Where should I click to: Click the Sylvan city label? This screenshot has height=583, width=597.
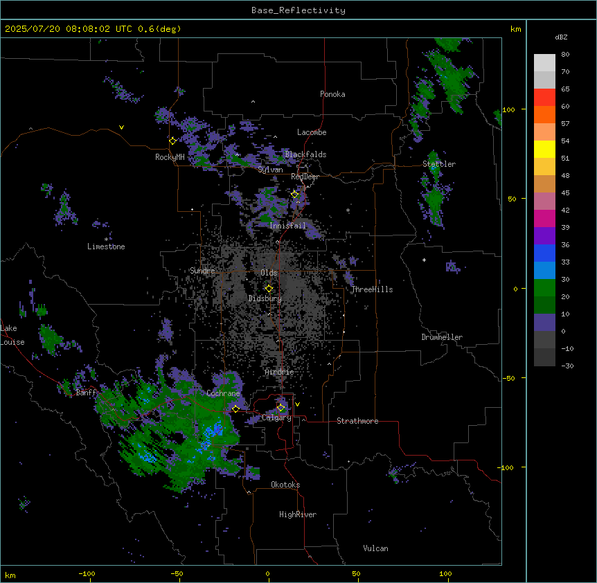[270, 170]
